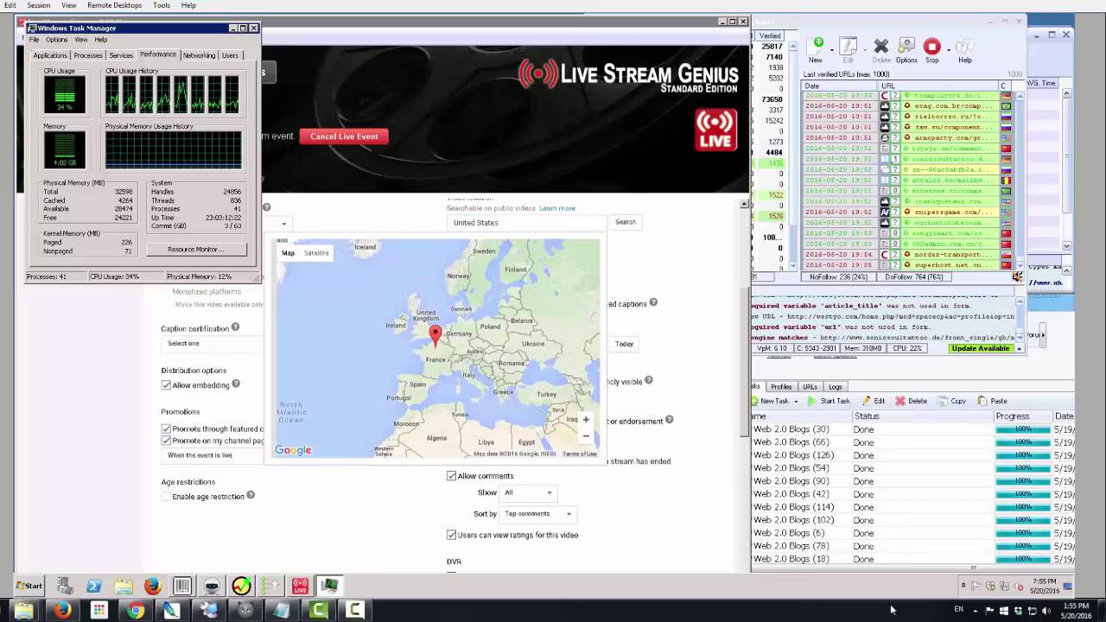The image size is (1106, 622).
Task: Click the Edit pencil in tasks toolbar
Action: coord(867,401)
